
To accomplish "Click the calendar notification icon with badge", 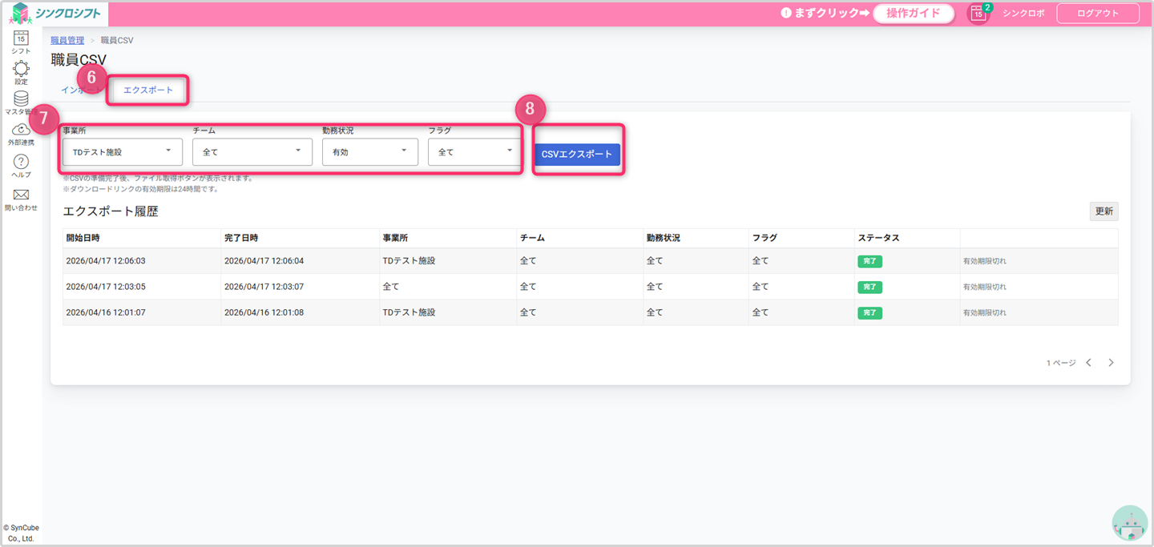I will pos(978,14).
